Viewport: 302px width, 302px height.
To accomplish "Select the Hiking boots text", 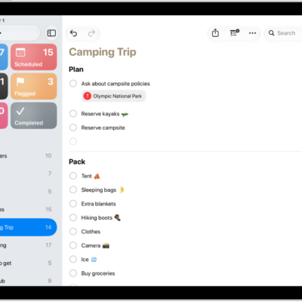I will 97,217.
